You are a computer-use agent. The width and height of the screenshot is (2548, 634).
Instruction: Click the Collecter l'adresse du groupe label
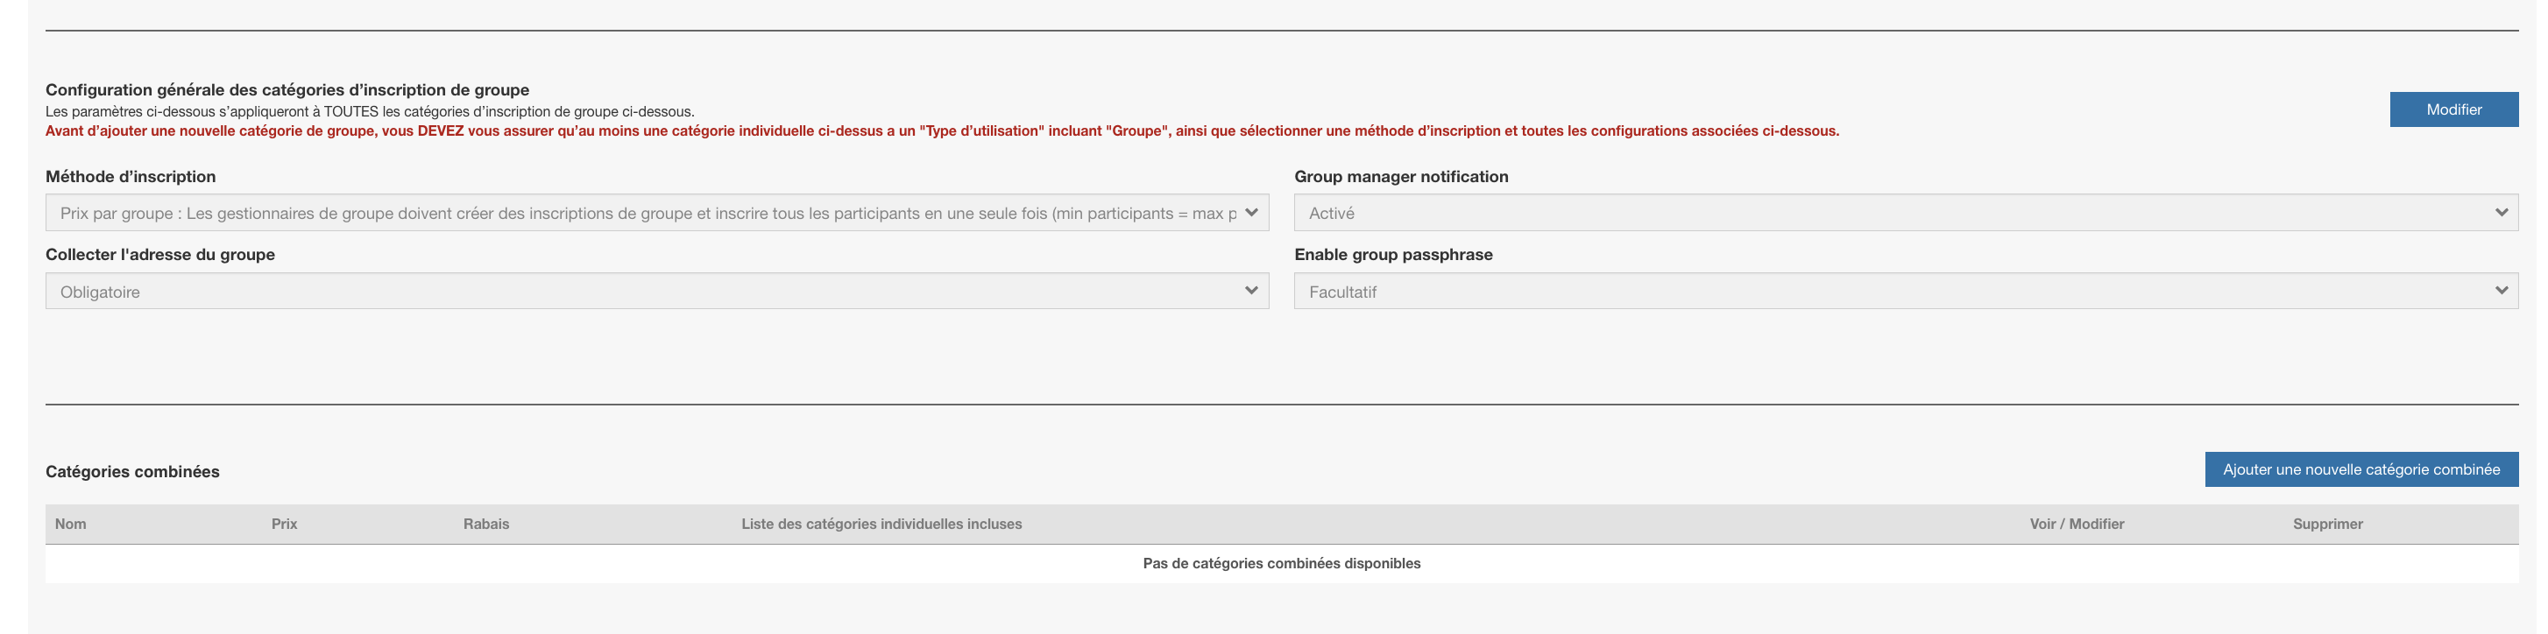pos(160,255)
